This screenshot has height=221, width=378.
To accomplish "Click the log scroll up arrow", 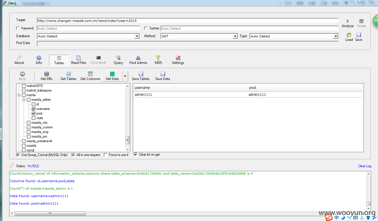I will [x=368, y=174].
